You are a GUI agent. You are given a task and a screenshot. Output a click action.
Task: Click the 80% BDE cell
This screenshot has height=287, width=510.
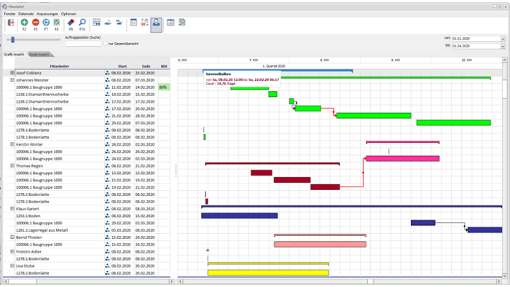point(164,87)
